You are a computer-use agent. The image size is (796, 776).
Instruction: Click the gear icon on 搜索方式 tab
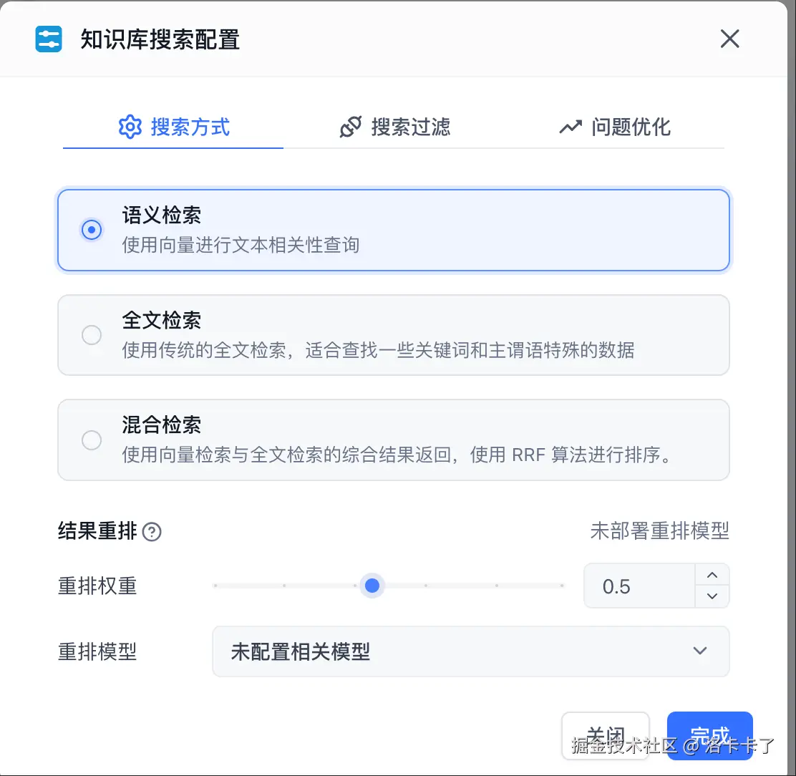coord(130,127)
